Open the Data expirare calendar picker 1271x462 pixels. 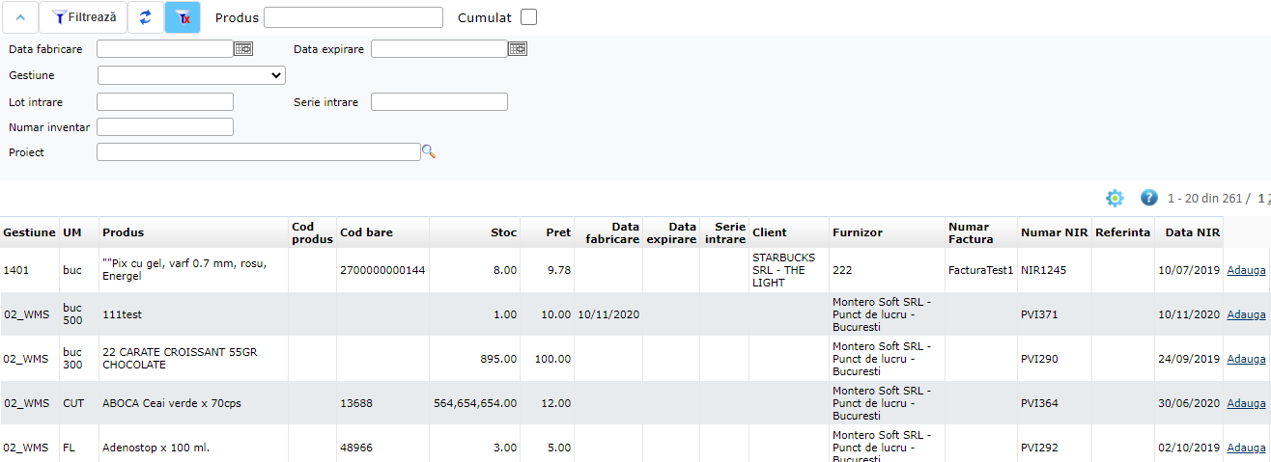coord(518,48)
